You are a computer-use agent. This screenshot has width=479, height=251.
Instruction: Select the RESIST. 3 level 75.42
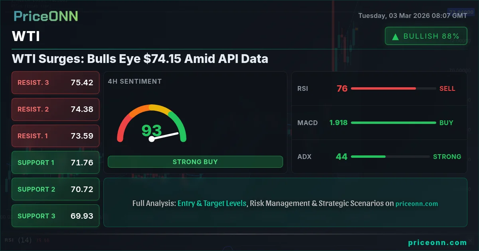click(x=55, y=82)
